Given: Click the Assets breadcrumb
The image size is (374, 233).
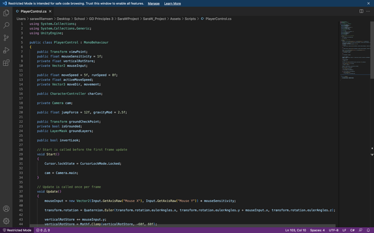Looking at the screenshot, I should [x=175, y=19].
